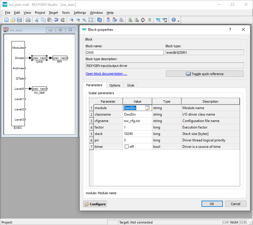Click the blue info help icon
253x225 pixels.
[x=174, y=20]
